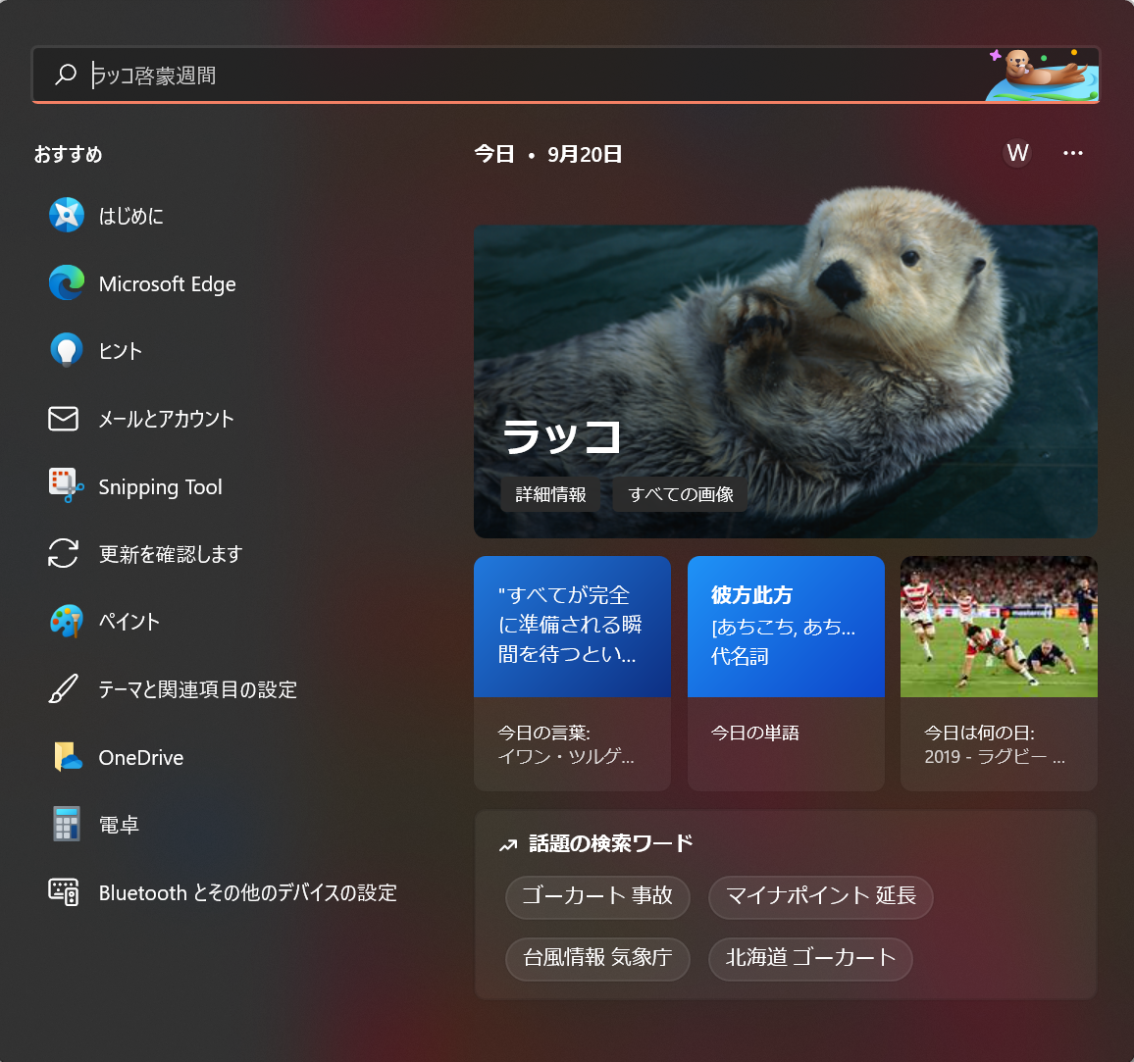Select the メールとアカウント label
The image size is (1134, 1062).
tap(167, 420)
